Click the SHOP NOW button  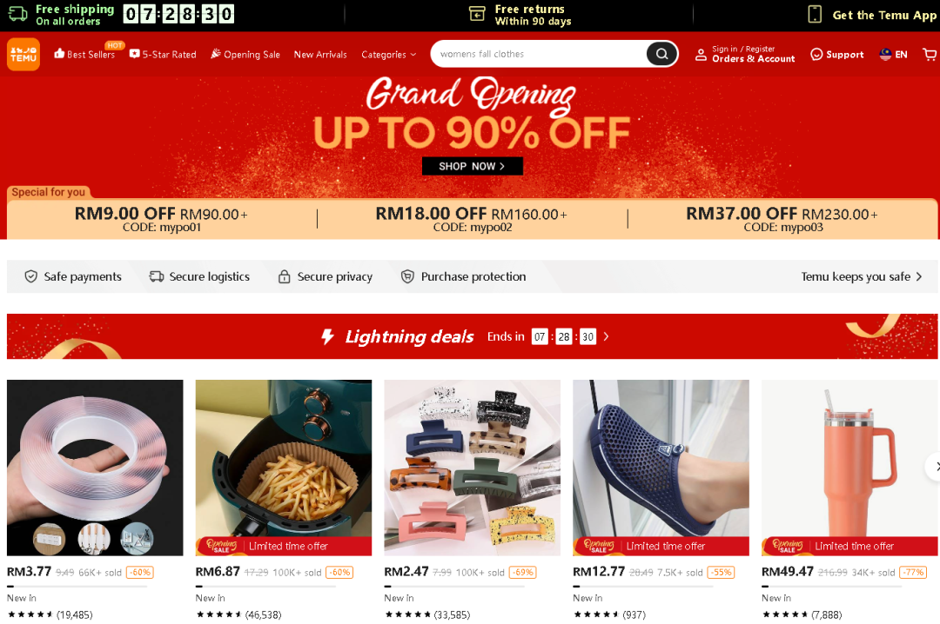point(473,166)
